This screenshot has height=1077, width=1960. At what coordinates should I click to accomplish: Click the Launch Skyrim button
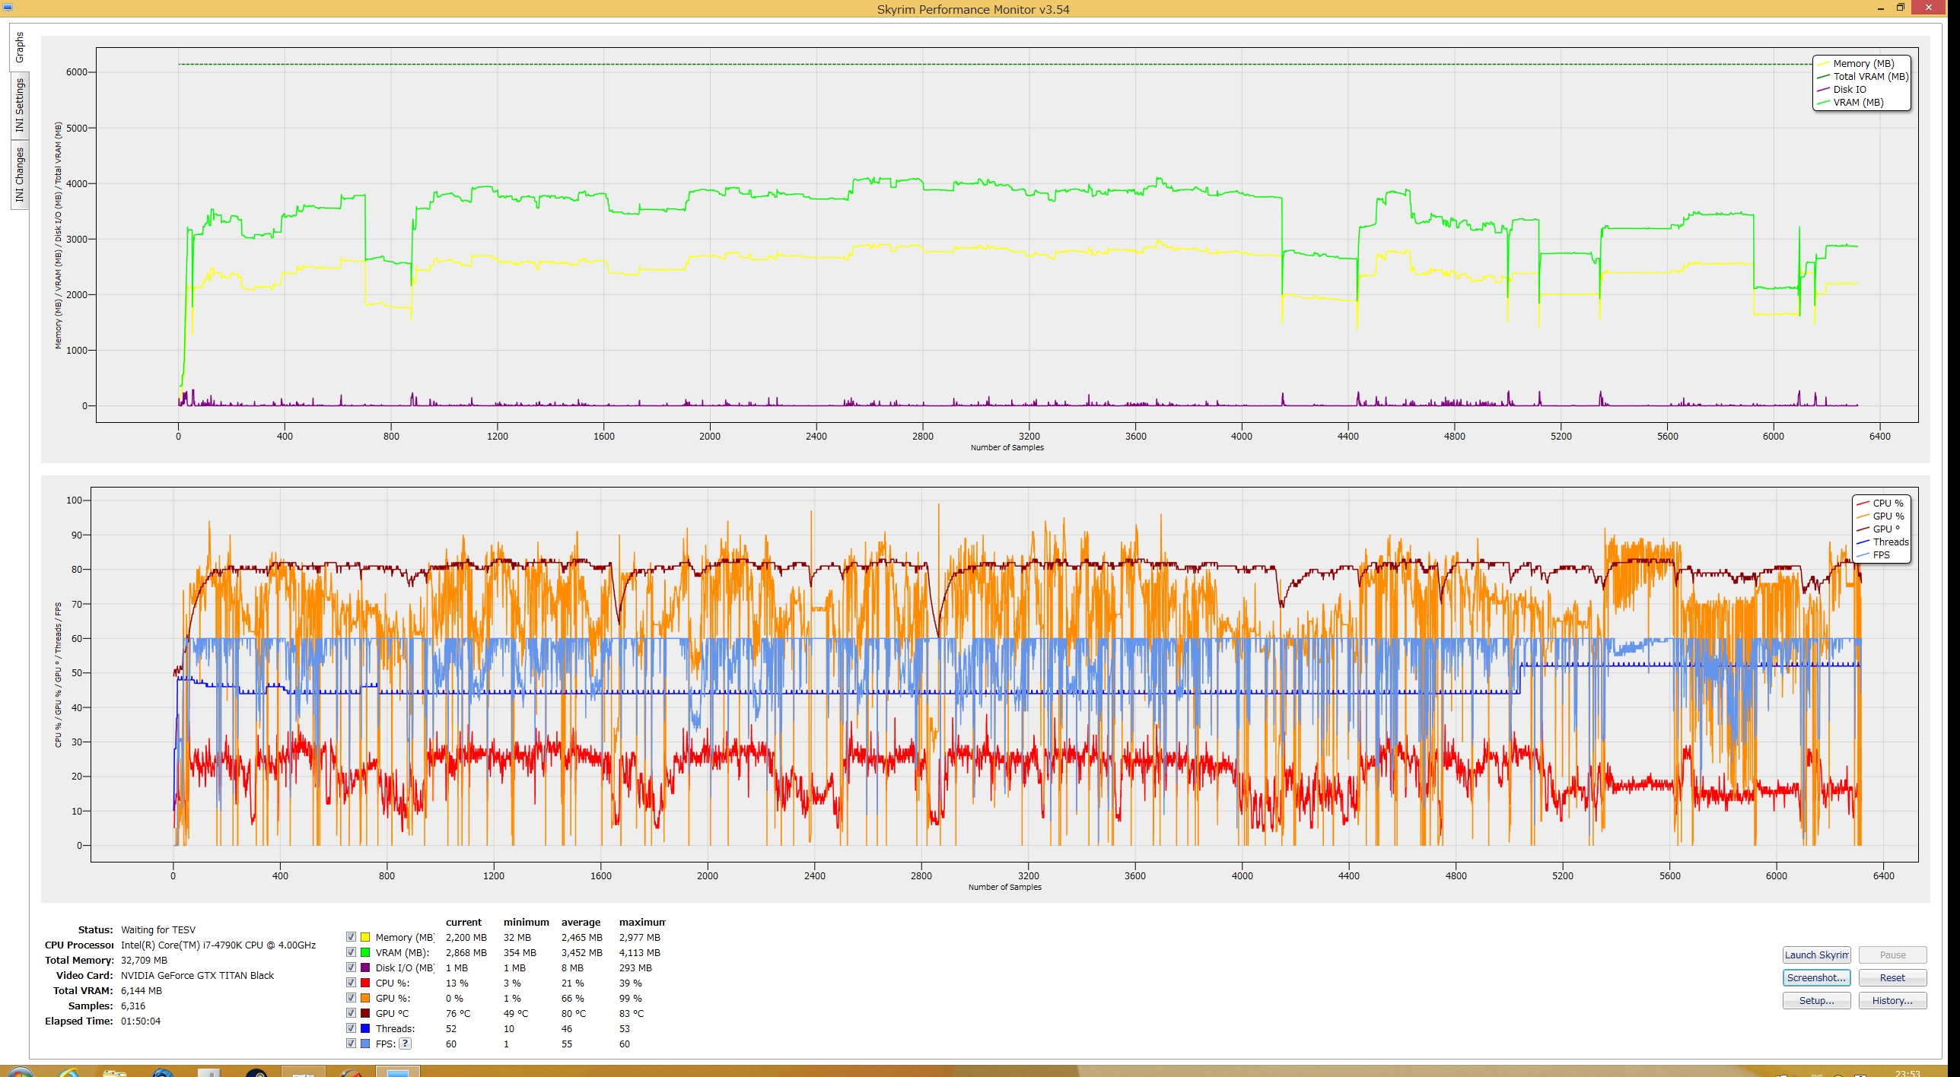[1816, 955]
